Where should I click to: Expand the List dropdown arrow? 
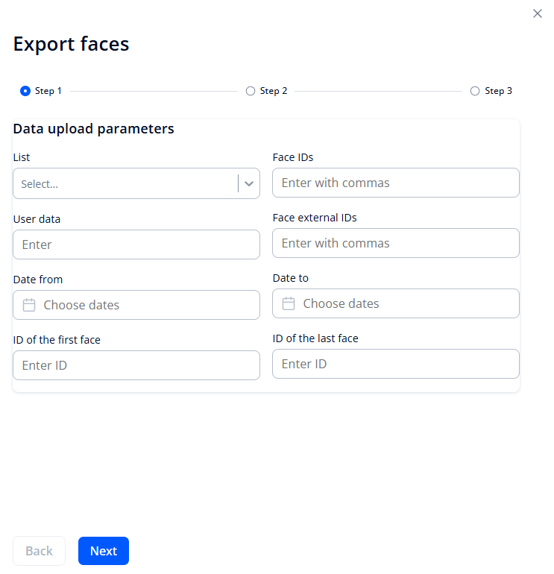(249, 183)
